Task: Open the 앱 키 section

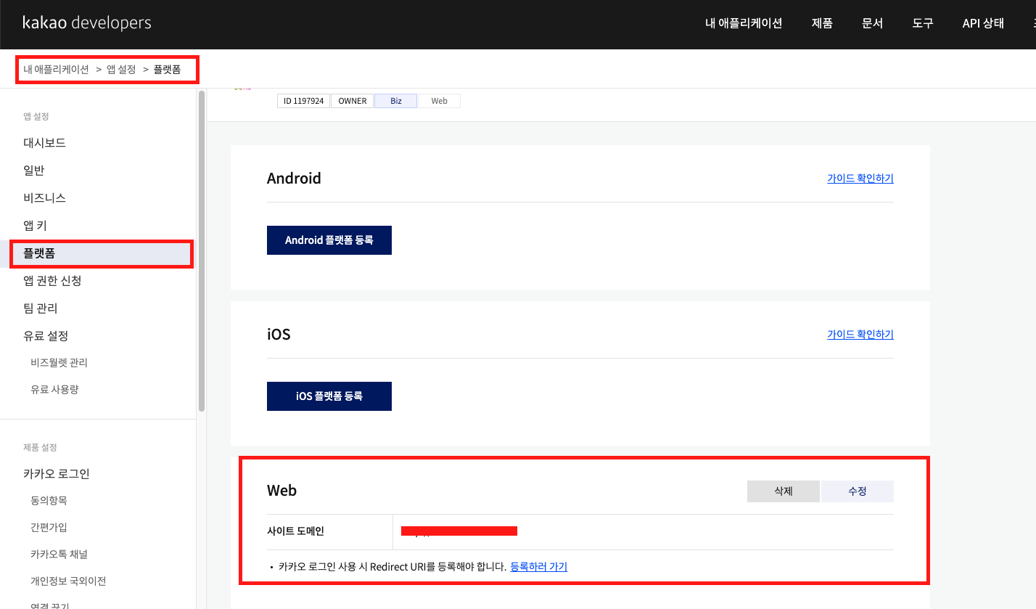Action: pos(36,225)
